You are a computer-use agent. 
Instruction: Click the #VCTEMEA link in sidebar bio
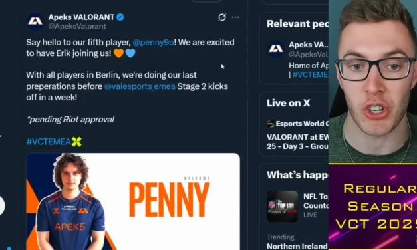click(x=311, y=75)
